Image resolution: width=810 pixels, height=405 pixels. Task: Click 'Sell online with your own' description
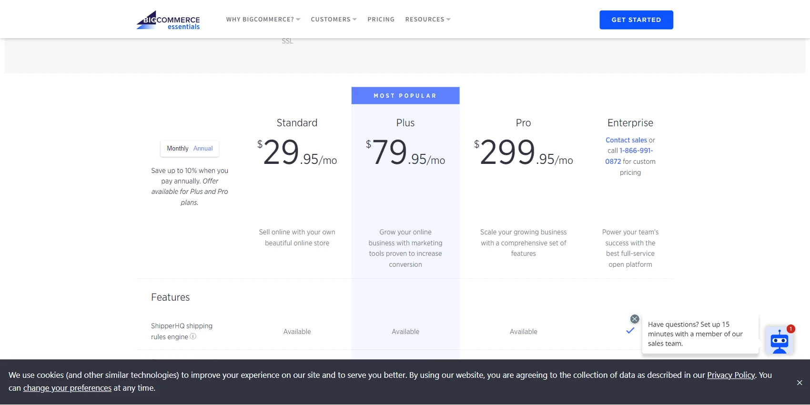coord(297,237)
